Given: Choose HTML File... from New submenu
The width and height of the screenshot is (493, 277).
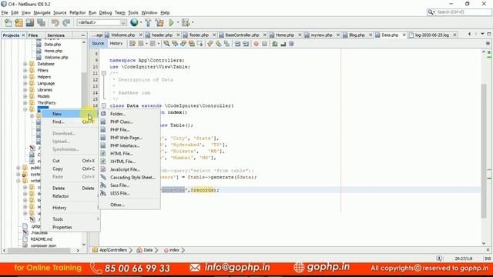Looking at the screenshot, I should (x=129, y=153).
